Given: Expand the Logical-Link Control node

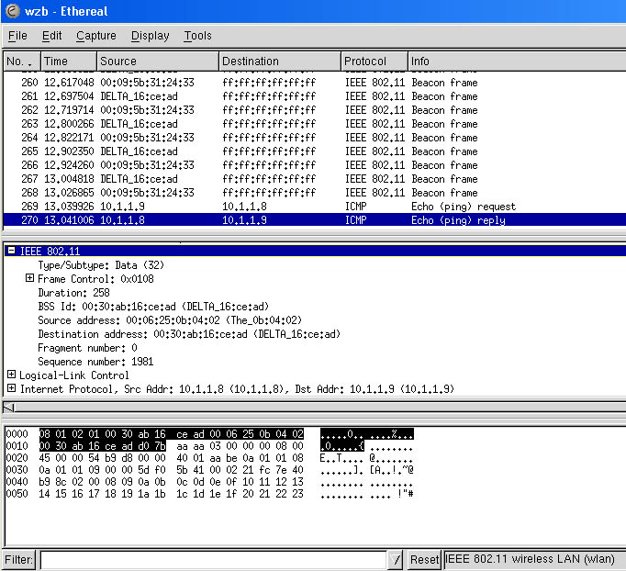Looking at the screenshot, I should [12, 375].
